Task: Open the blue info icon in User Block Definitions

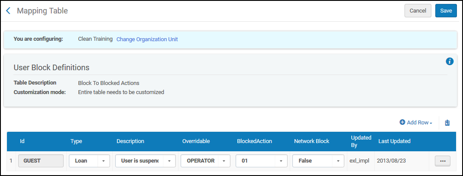Action: coord(450,62)
